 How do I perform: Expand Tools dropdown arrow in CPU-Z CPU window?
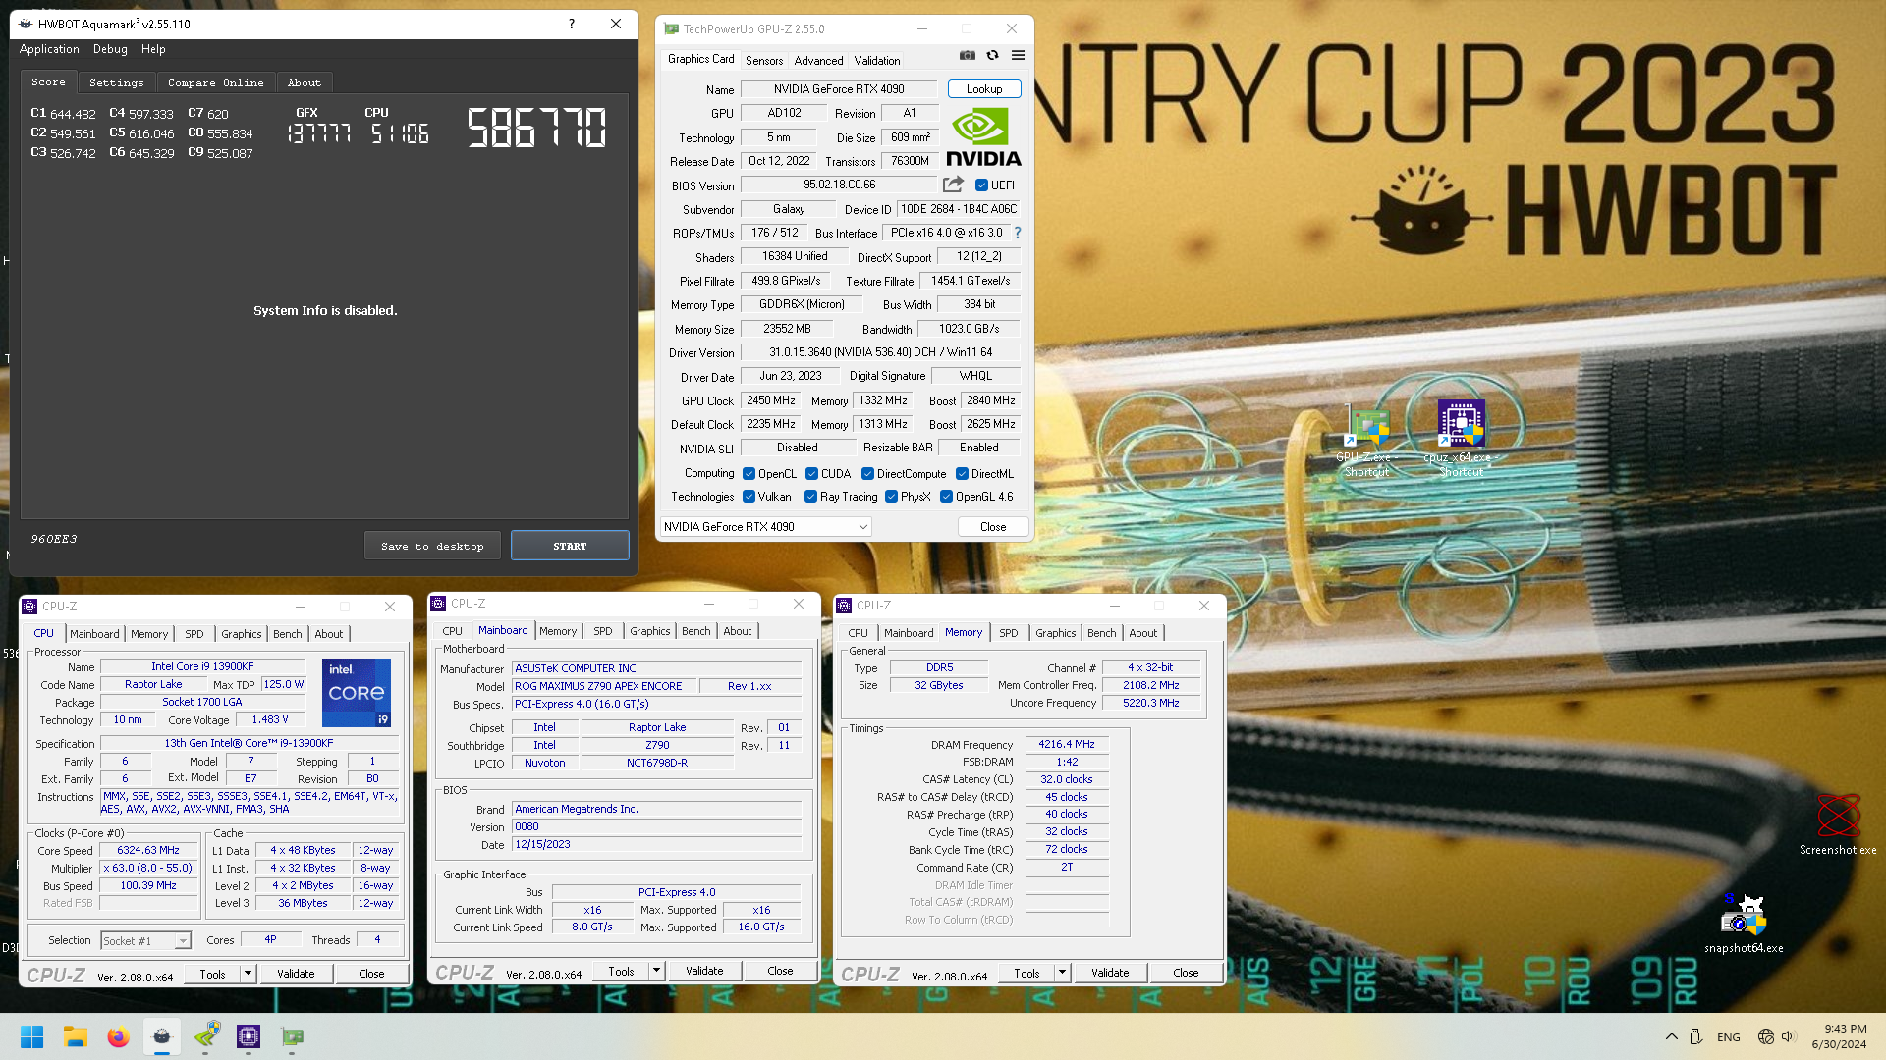pyautogui.click(x=249, y=974)
